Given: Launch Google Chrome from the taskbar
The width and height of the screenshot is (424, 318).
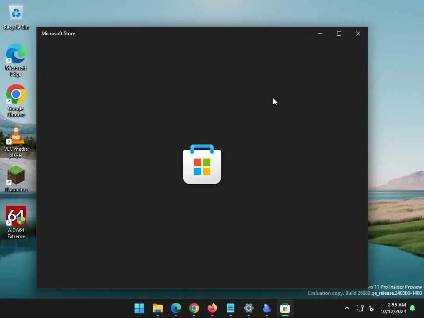Looking at the screenshot, I should coord(194,308).
